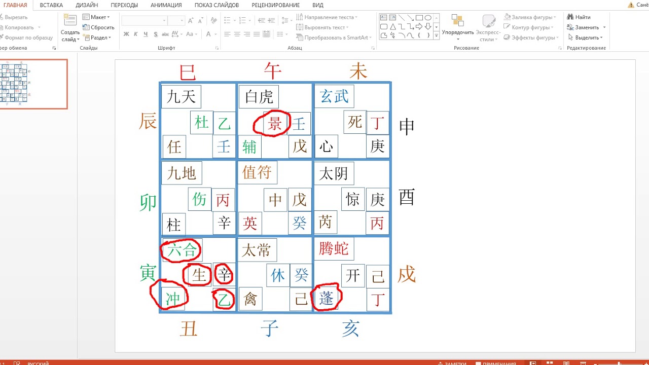The width and height of the screenshot is (649, 365).
Task: Click the 玄武 text box on the slide
Action: pyautogui.click(x=334, y=96)
